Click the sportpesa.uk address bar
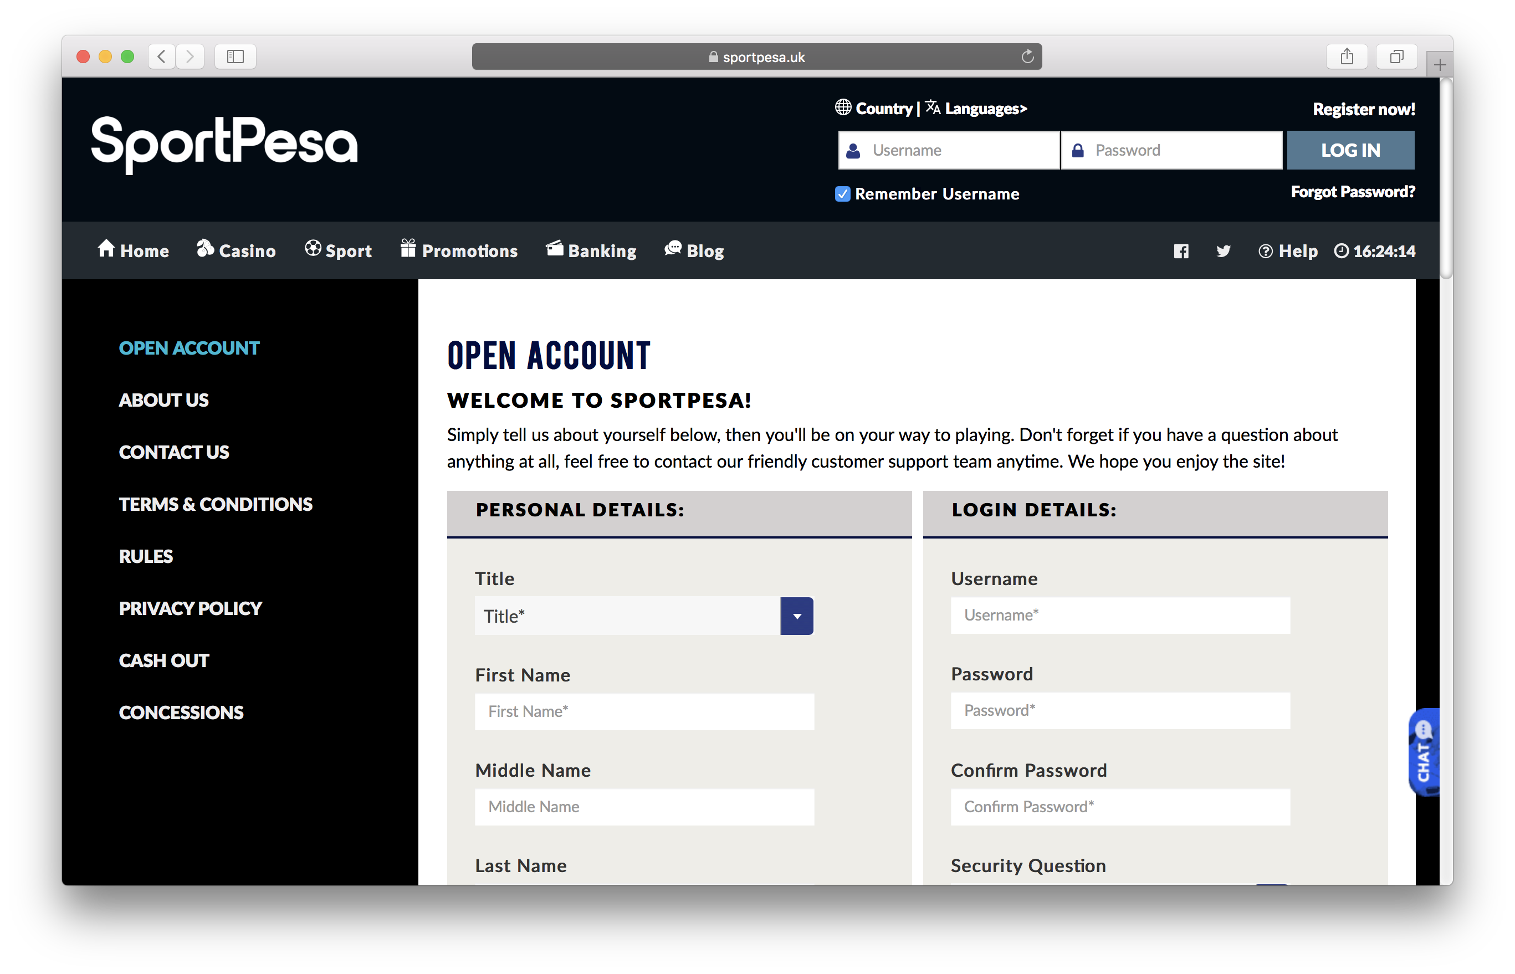Image resolution: width=1515 pixels, height=974 pixels. coord(756,57)
